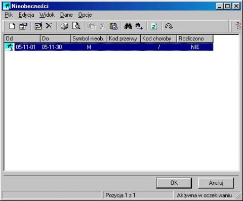Open the Opcje menu
This screenshot has width=243, height=201.
click(85, 15)
